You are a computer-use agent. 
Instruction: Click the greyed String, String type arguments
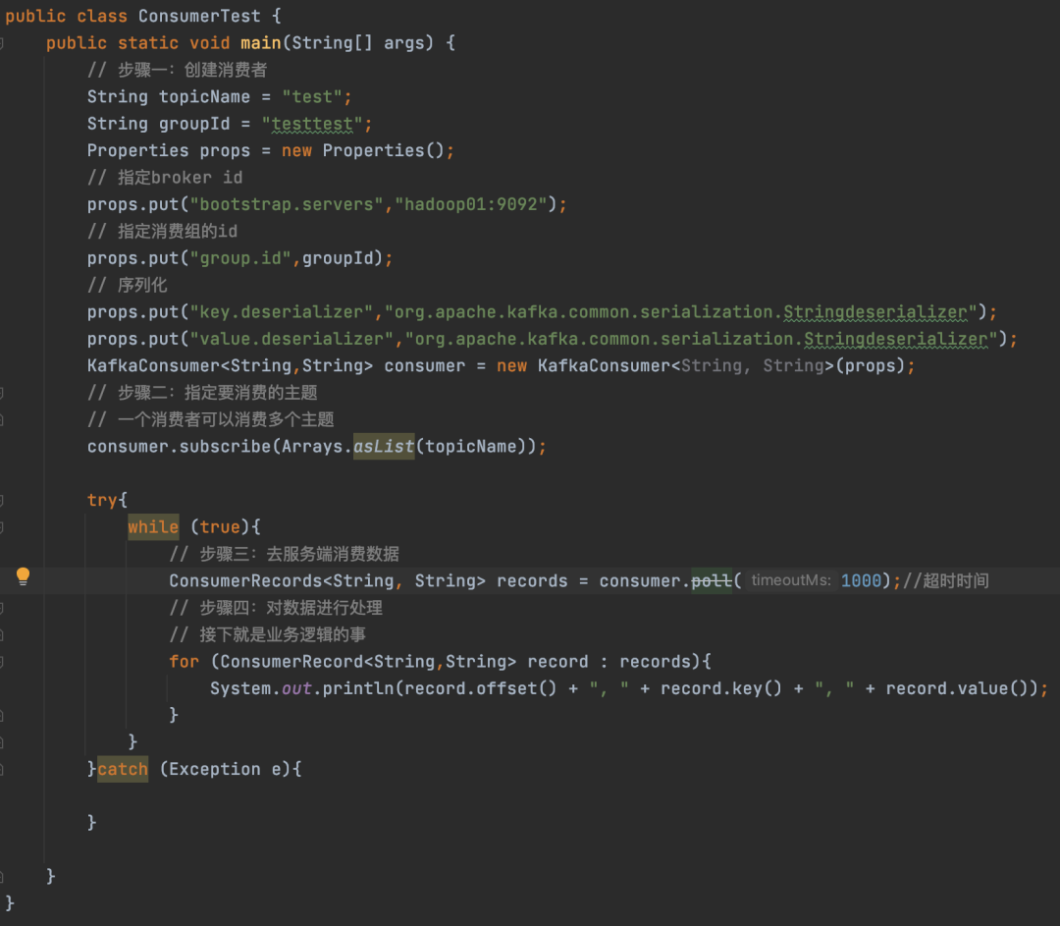[x=753, y=366]
